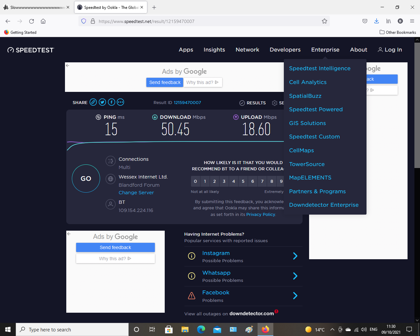Viewport: 420px width, 336px height.
Task: Open Getting Started bookmark
Action: [x=20, y=32]
